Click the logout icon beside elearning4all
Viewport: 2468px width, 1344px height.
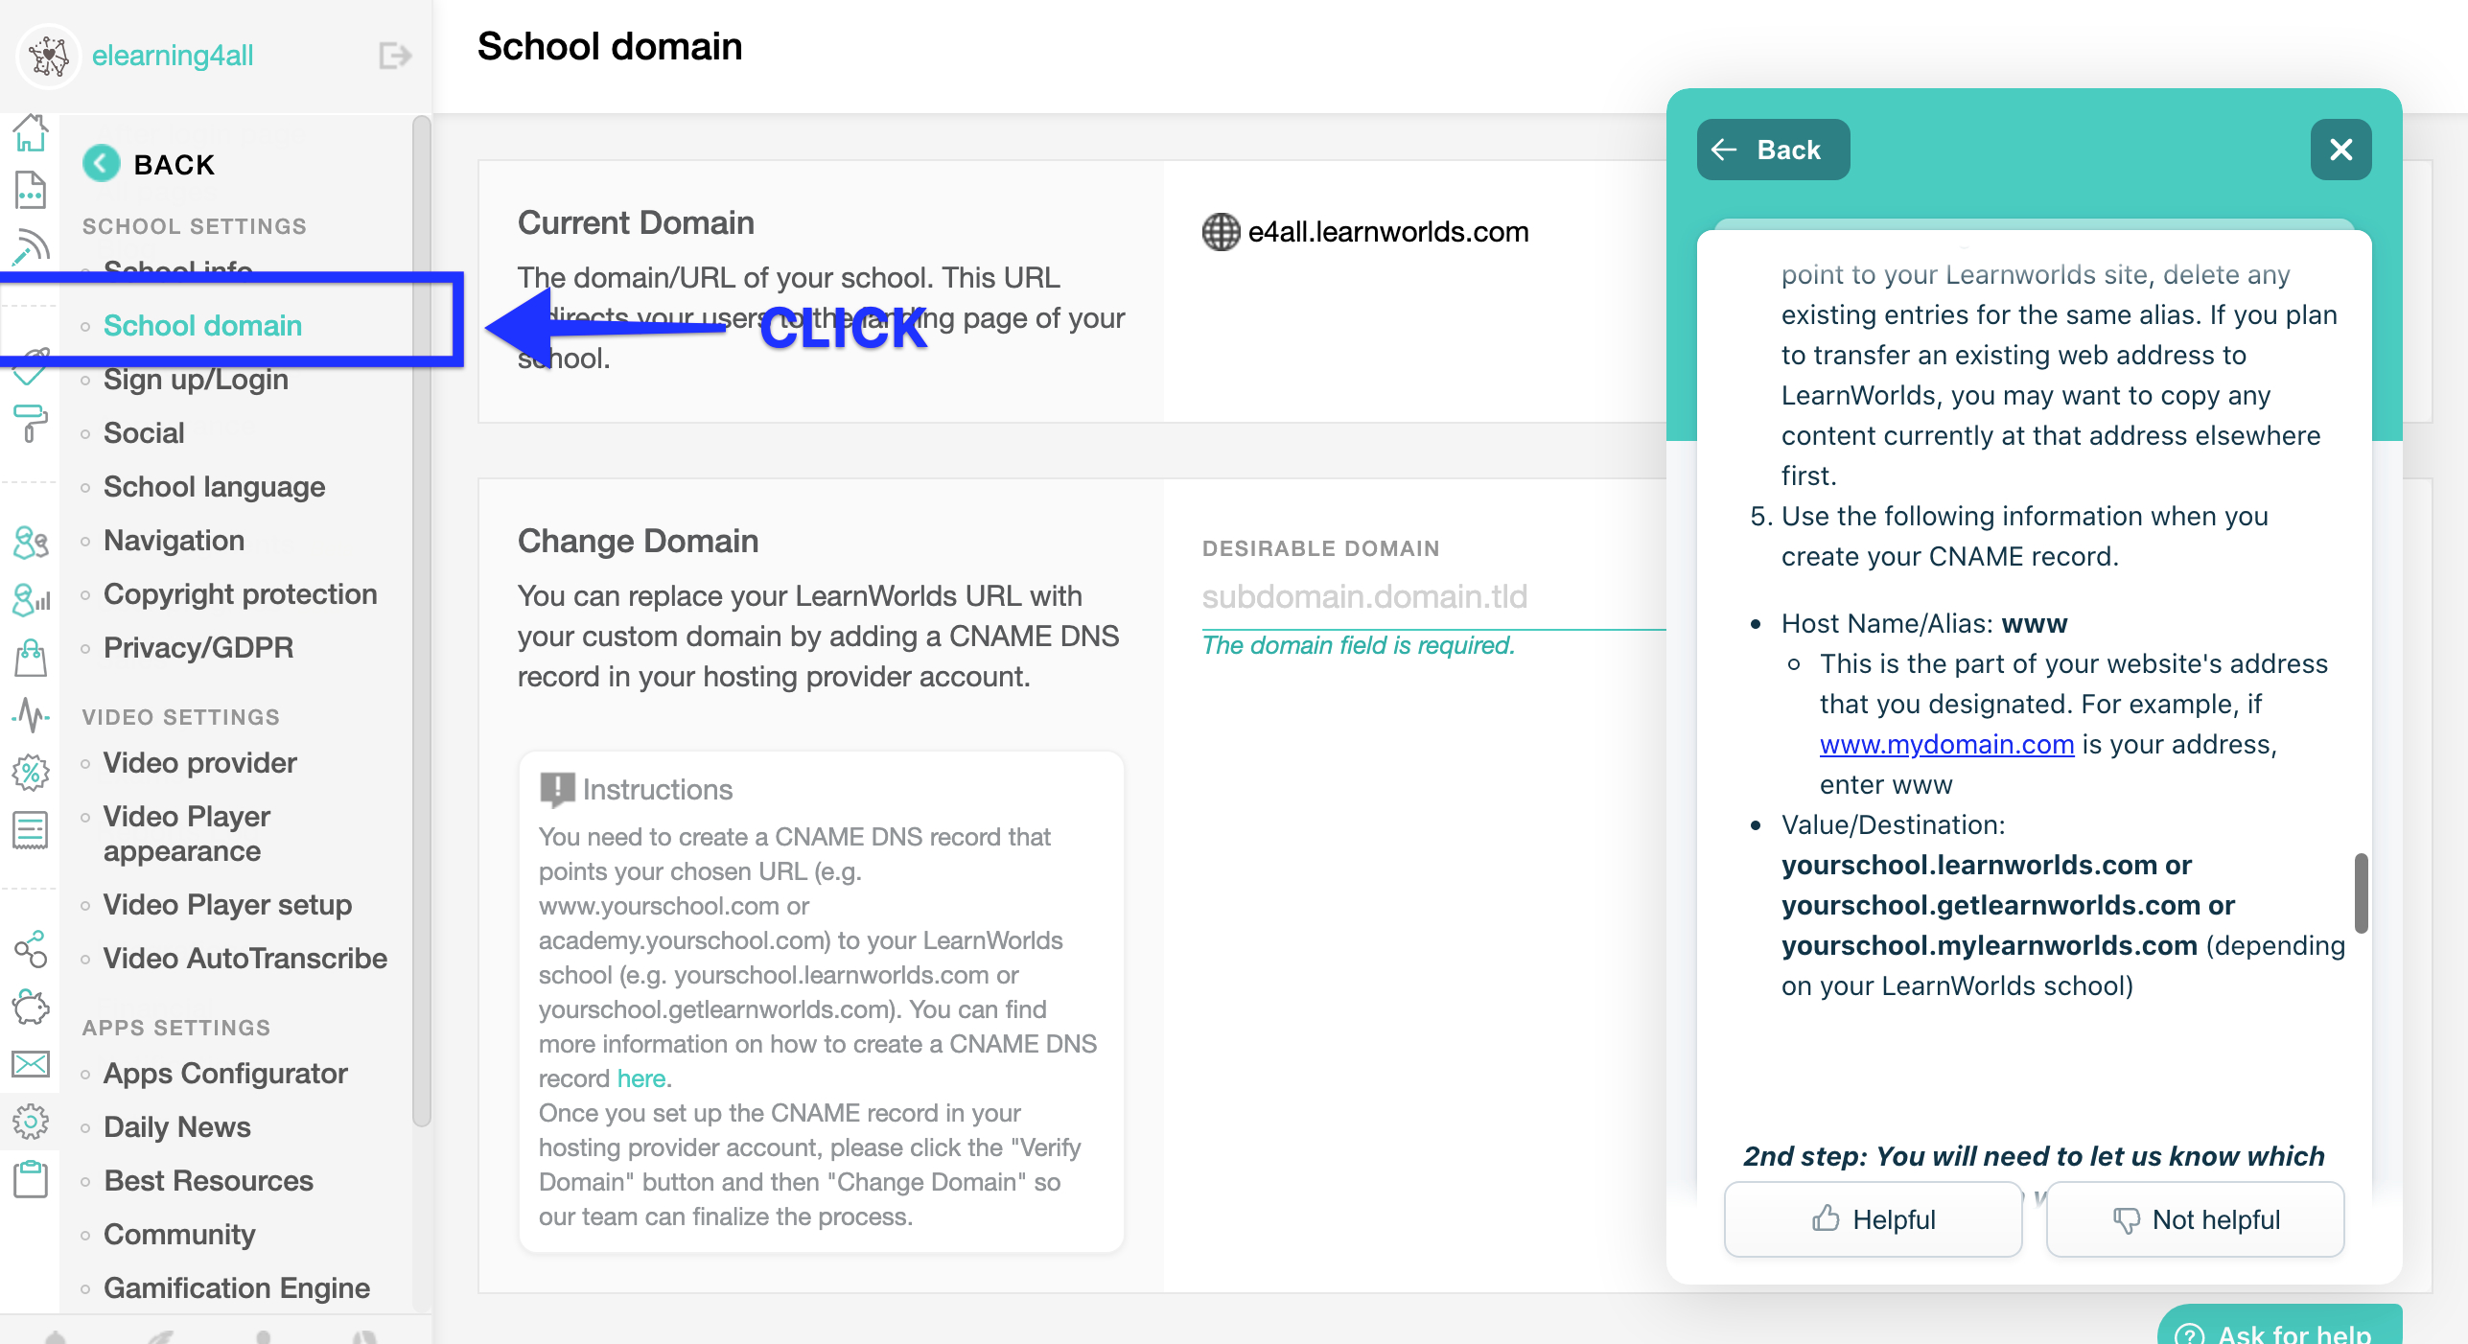click(x=393, y=57)
